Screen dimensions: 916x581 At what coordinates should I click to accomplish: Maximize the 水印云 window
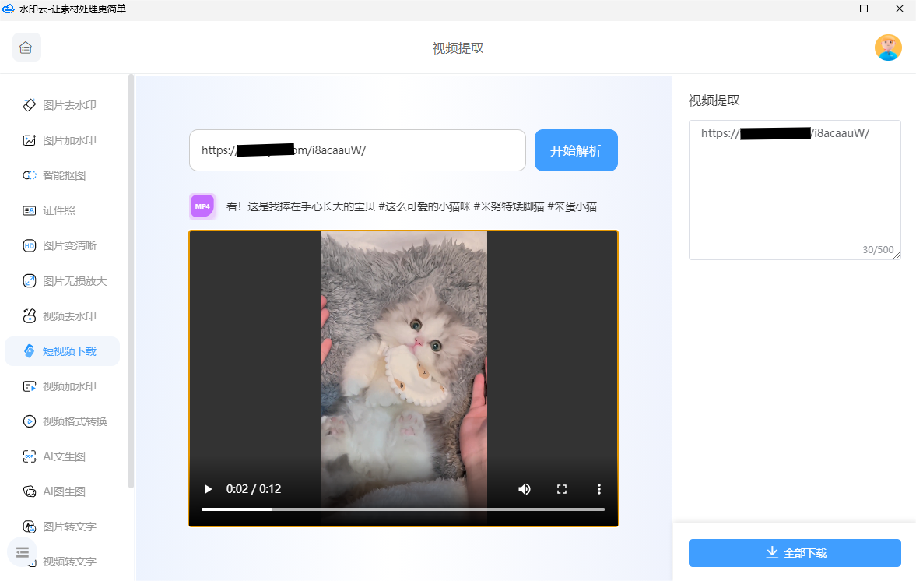click(863, 9)
